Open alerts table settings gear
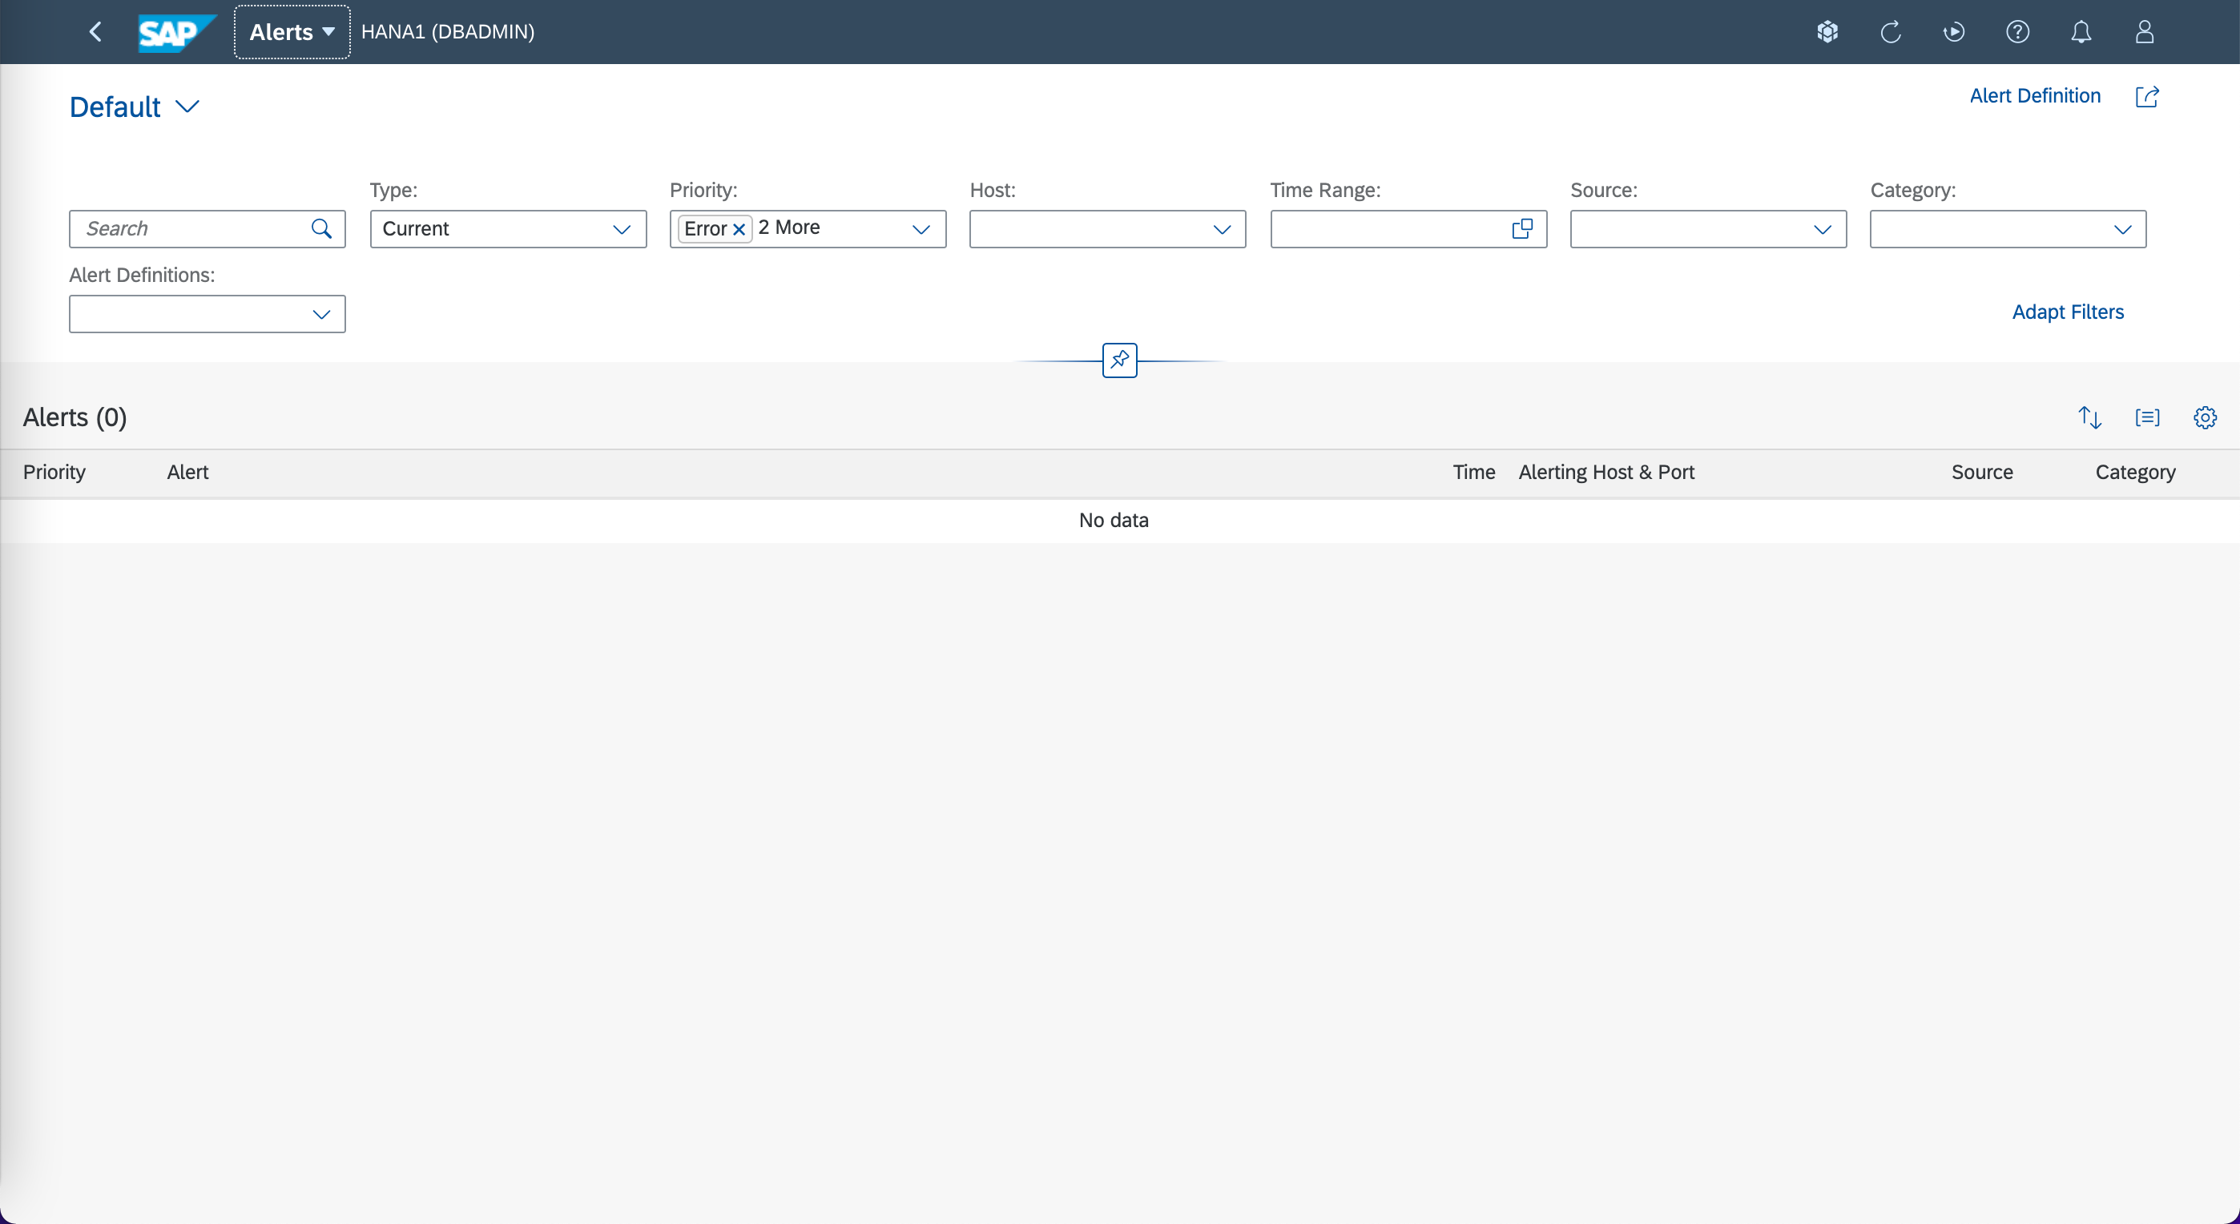Screen dimensions: 2240x1224 click(2204, 418)
